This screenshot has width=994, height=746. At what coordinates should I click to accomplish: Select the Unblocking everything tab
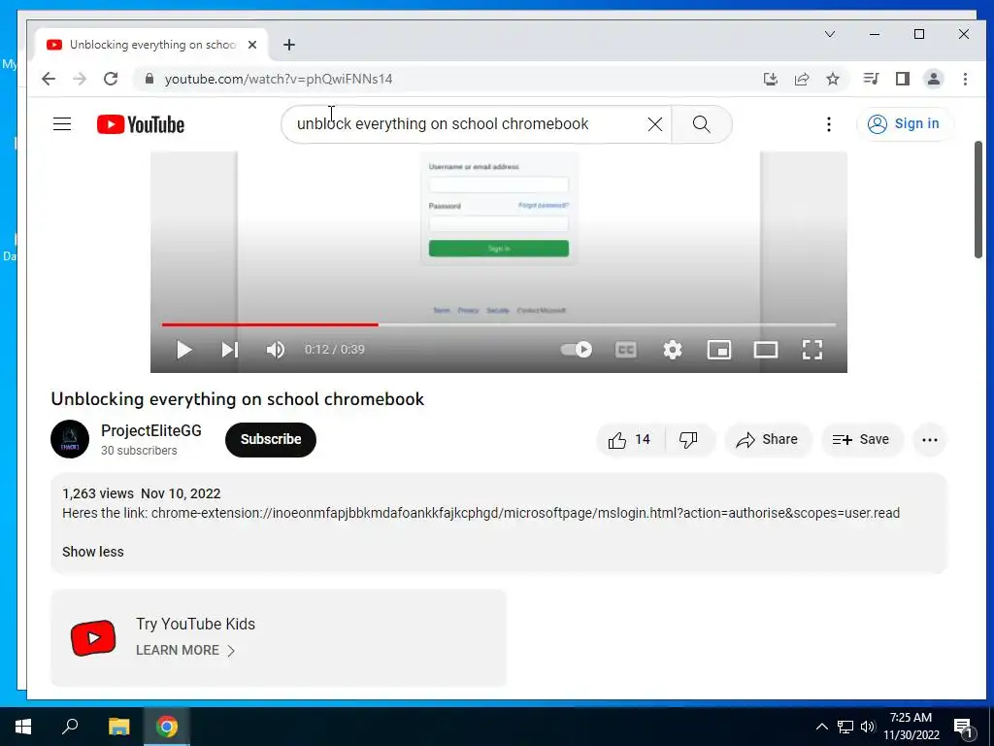tap(150, 45)
